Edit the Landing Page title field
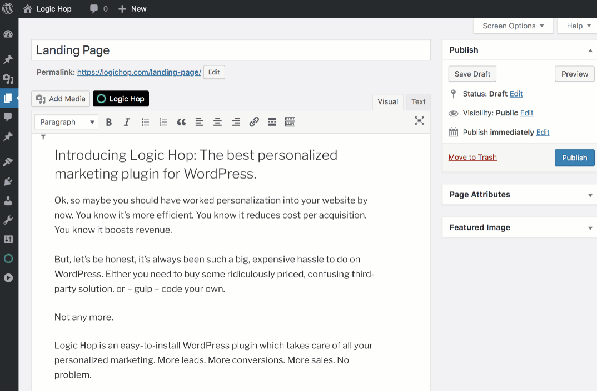 pos(231,50)
